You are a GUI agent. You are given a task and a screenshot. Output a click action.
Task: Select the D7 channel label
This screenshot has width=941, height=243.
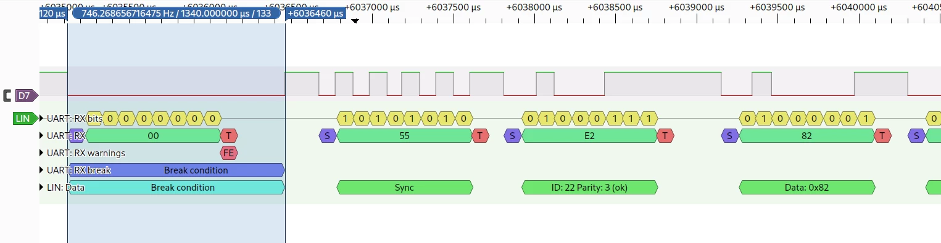(x=27, y=95)
